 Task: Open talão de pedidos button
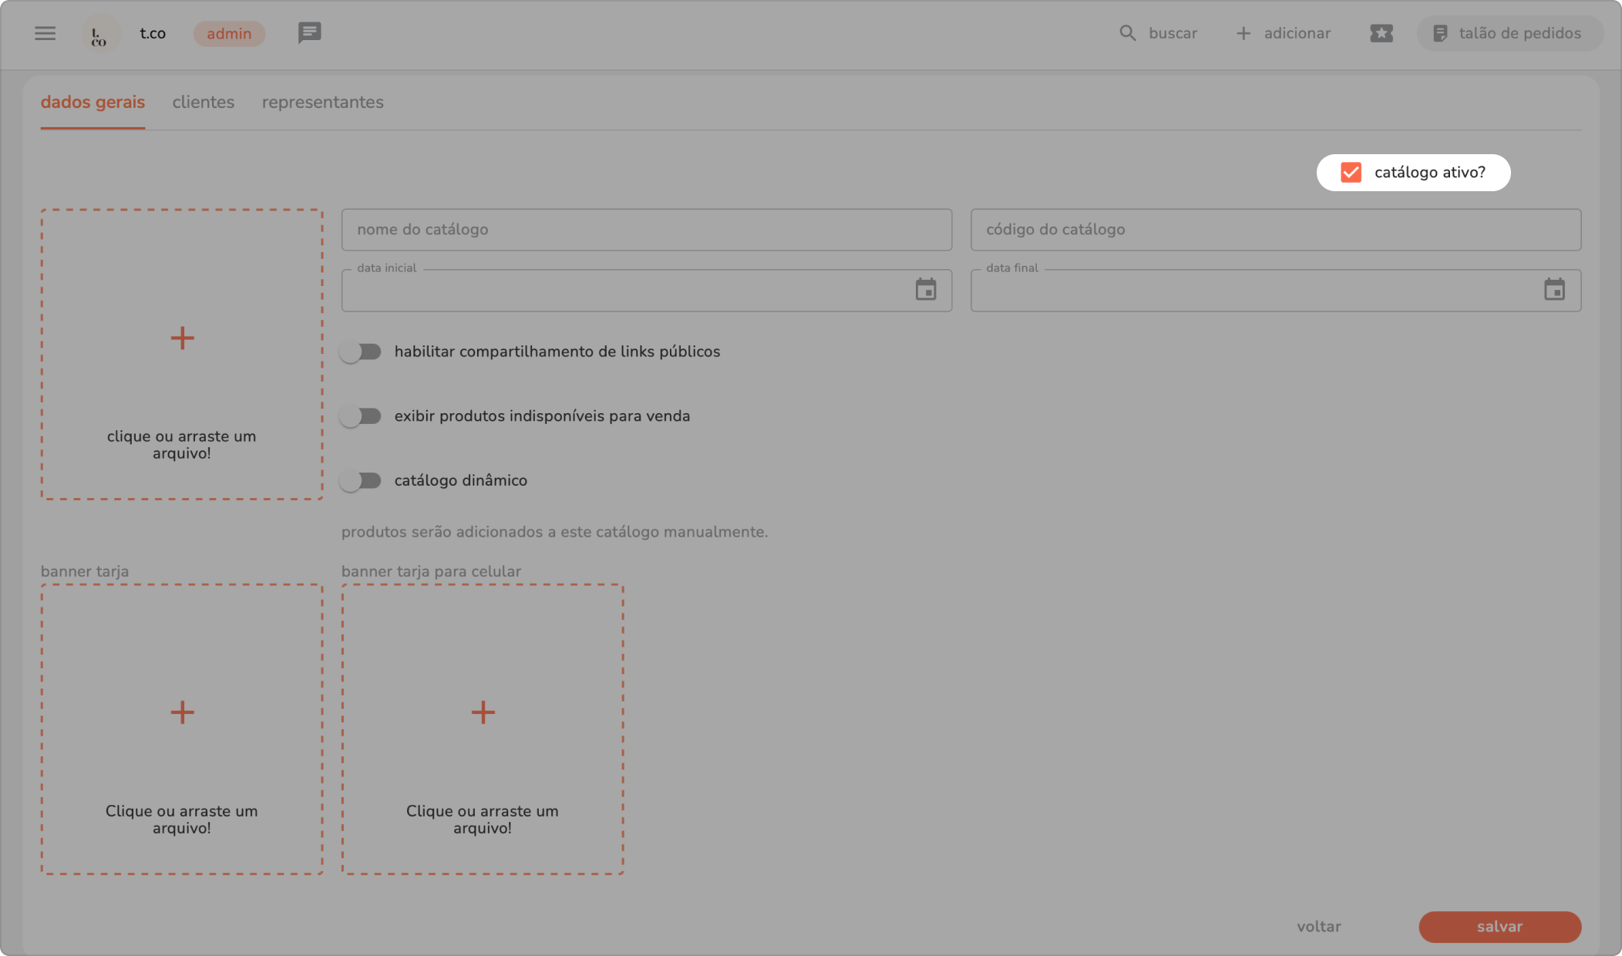point(1509,33)
